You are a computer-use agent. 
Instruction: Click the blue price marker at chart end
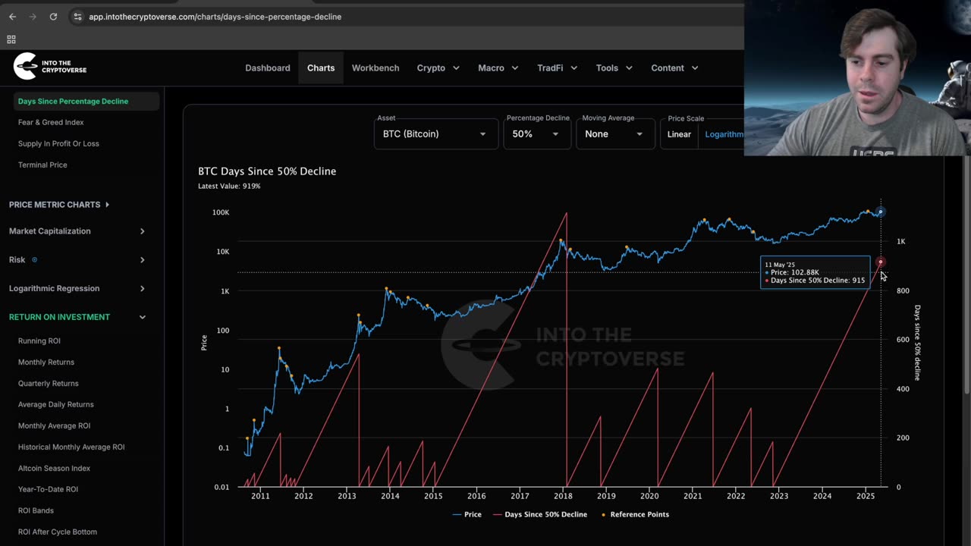[x=881, y=212]
